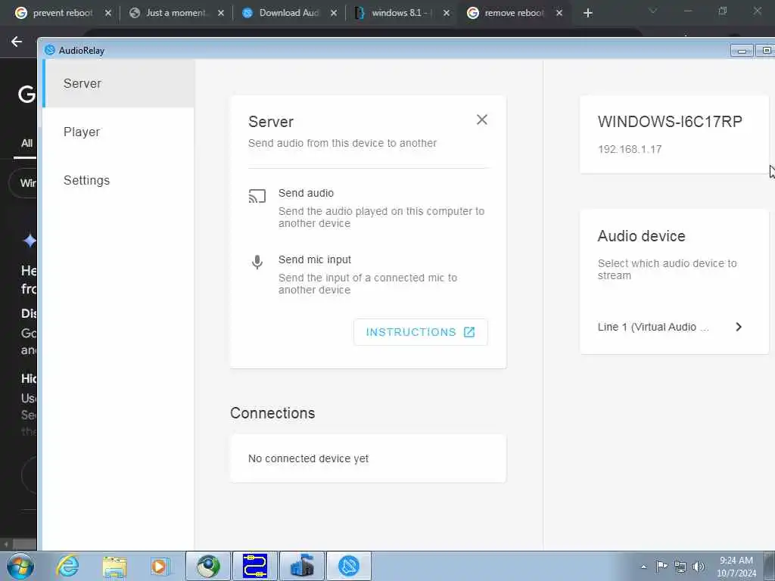Expand the Line 1 audio device chevron
775x581 pixels.
(739, 327)
